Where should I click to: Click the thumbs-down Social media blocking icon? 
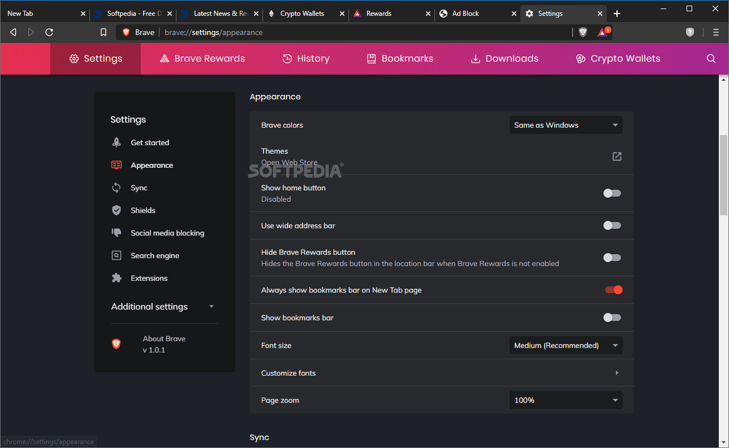117,233
